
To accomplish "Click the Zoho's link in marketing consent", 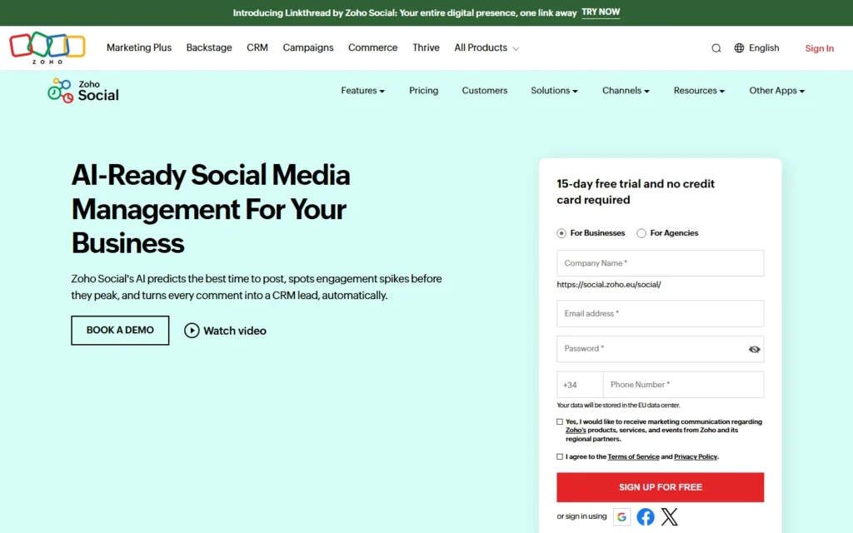I will [576, 431].
